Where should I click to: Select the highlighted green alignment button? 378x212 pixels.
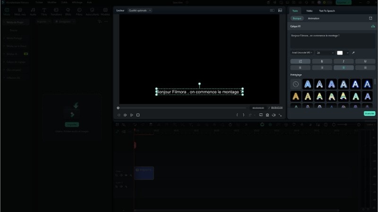point(344,68)
